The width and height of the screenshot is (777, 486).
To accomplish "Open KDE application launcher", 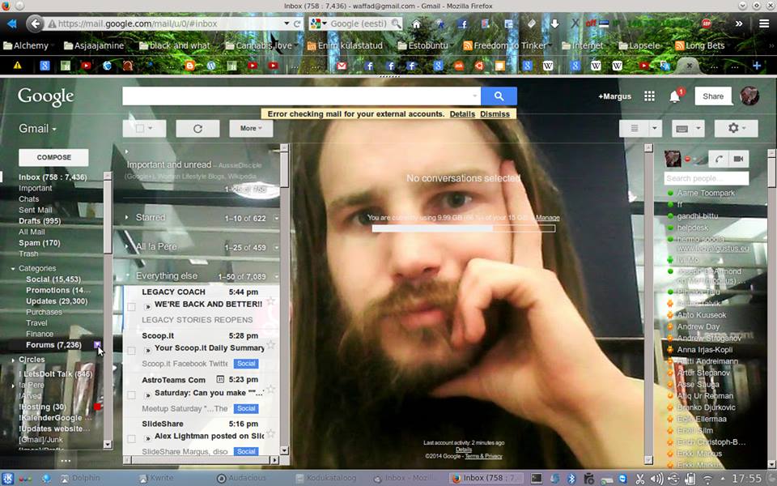I will [8, 479].
